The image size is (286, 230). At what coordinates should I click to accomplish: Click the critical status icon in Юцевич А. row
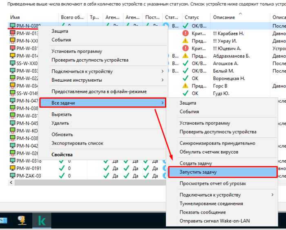pyautogui.click(x=185, y=48)
